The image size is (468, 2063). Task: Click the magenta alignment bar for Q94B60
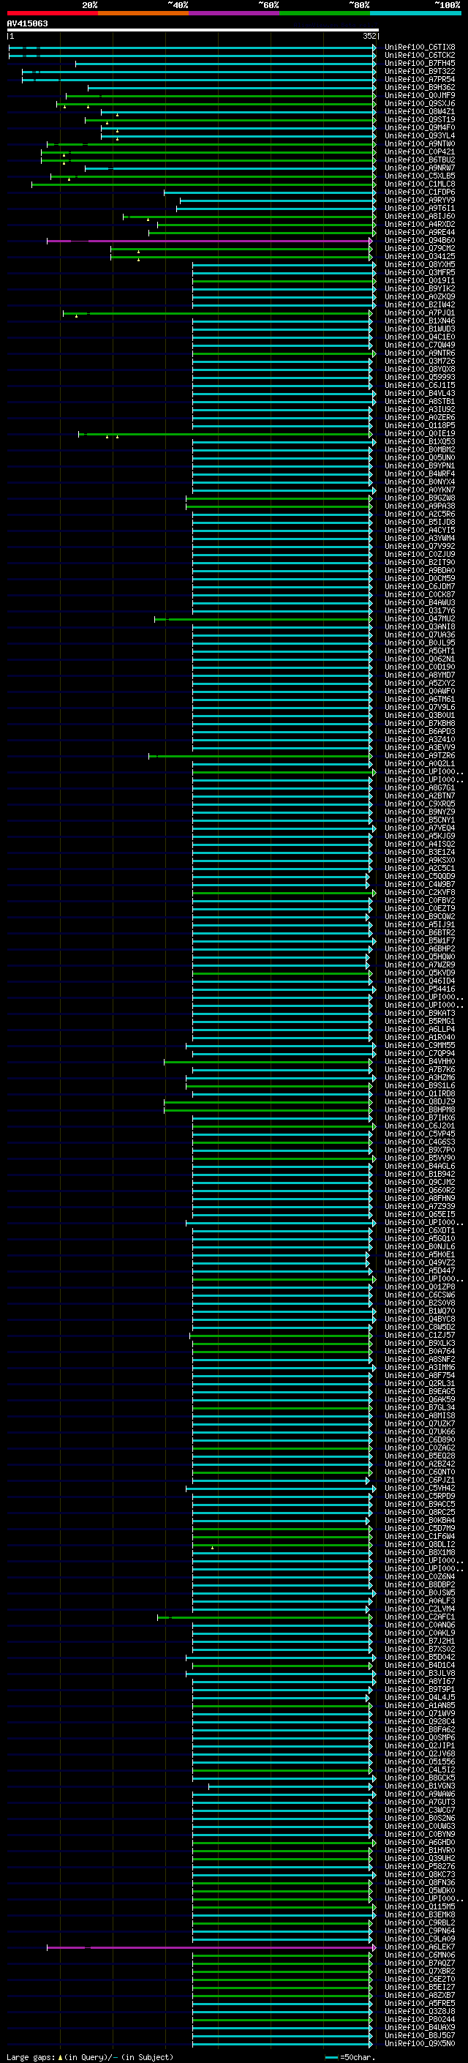coord(210,240)
